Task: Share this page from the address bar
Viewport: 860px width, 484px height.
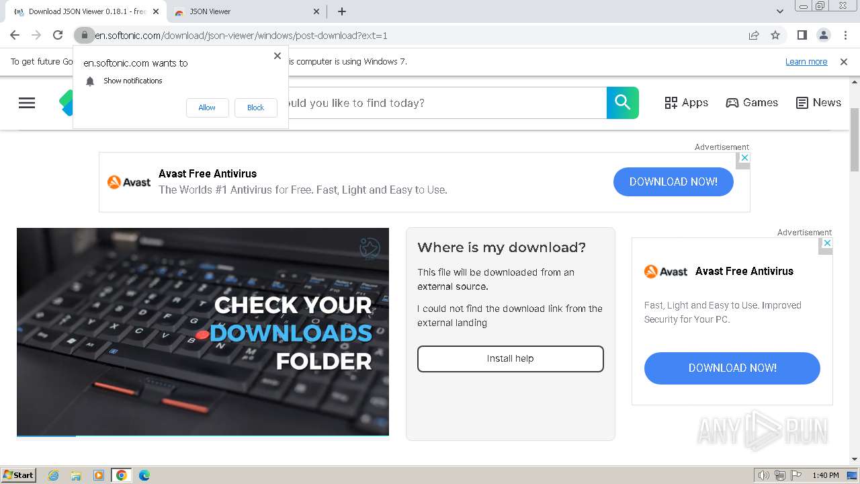Action: click(x=754, y=35)
